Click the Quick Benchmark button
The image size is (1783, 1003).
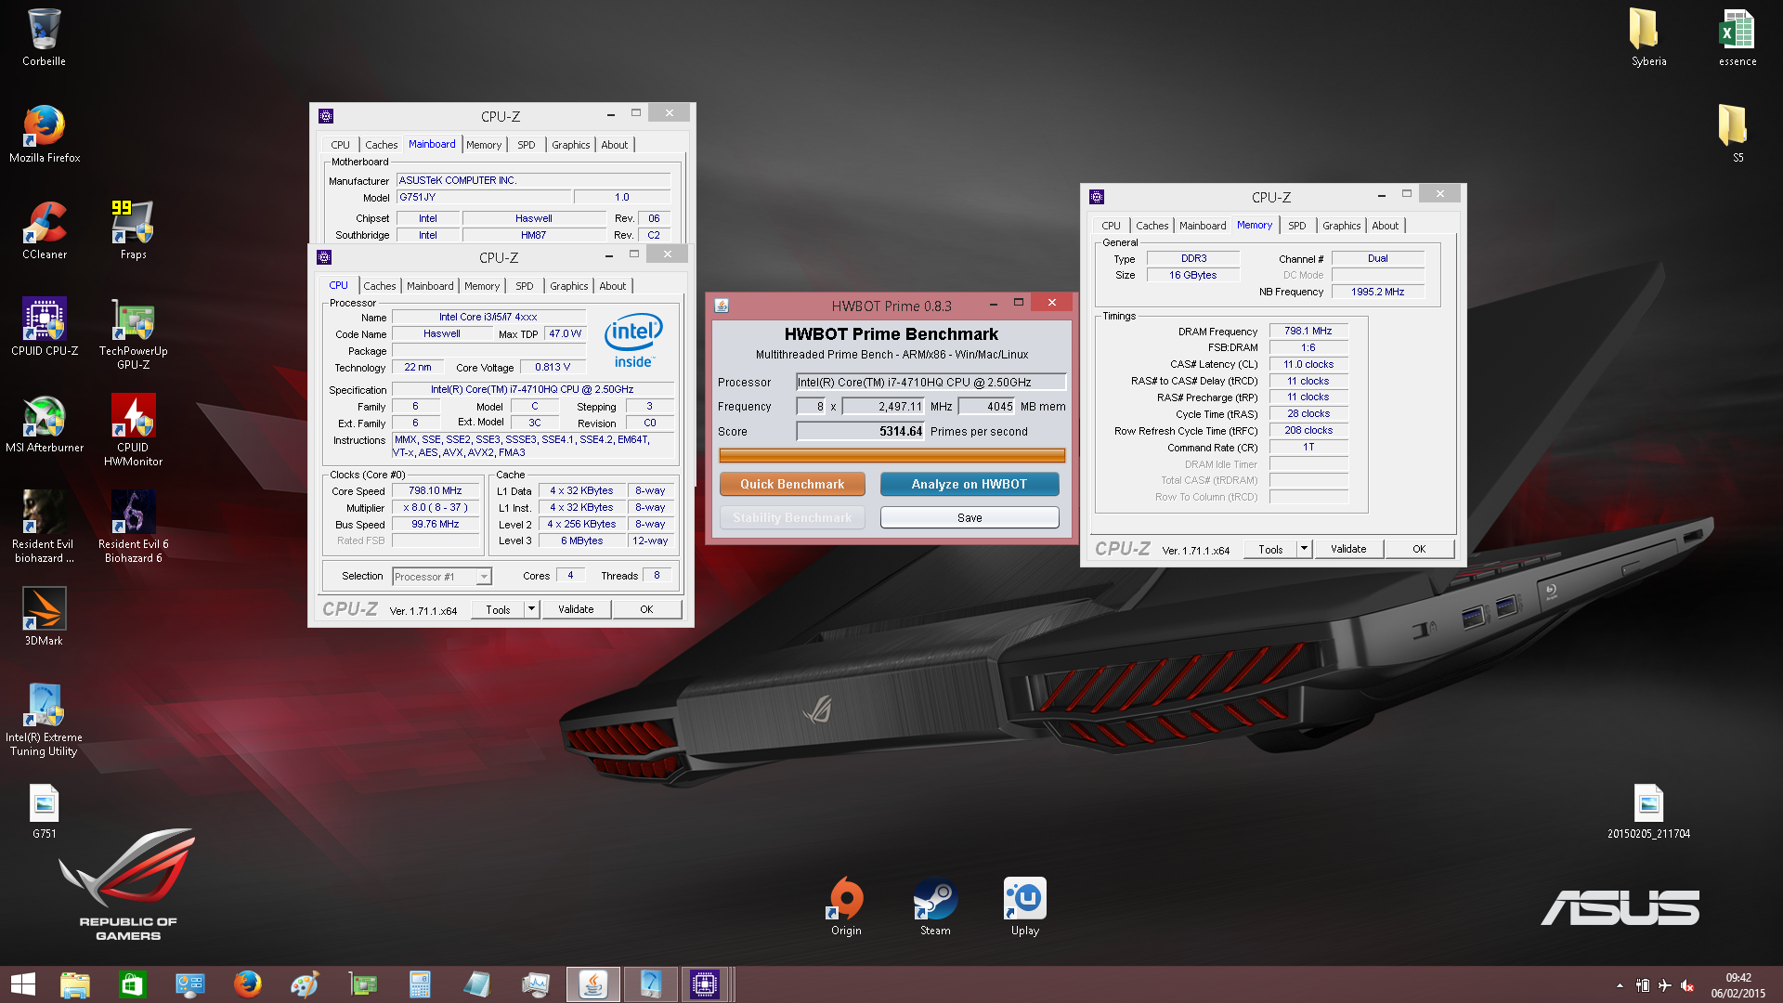792,484
